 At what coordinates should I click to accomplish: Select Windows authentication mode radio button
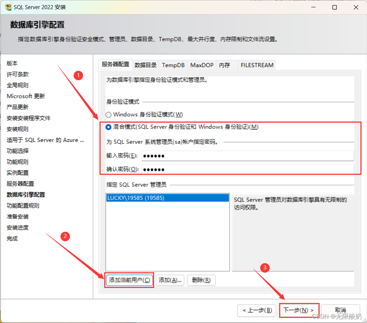tap(108, 115)
